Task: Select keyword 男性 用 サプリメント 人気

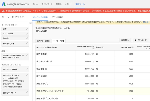Action: point(47,98)
